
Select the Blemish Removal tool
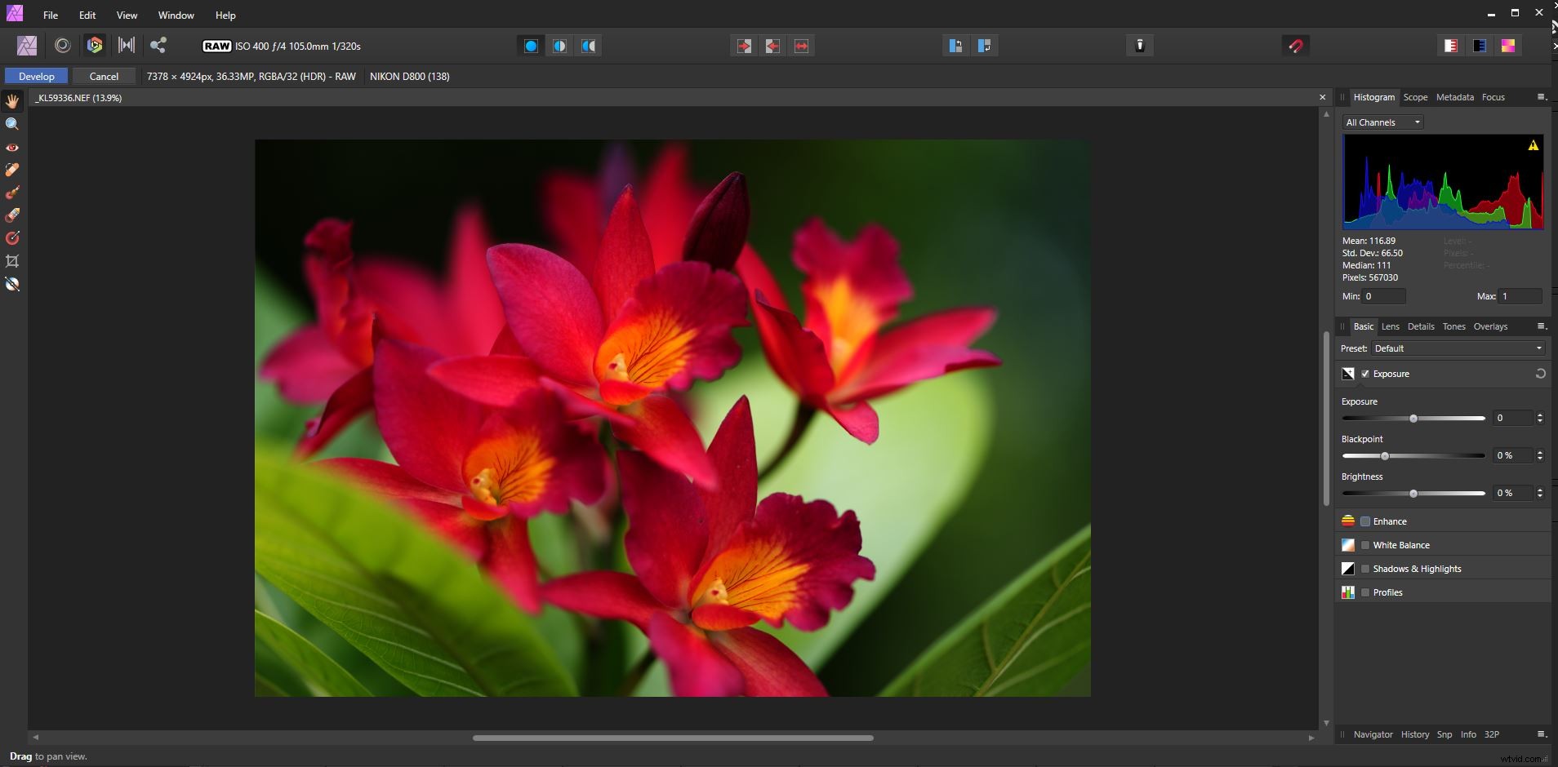tap(12, 170)
